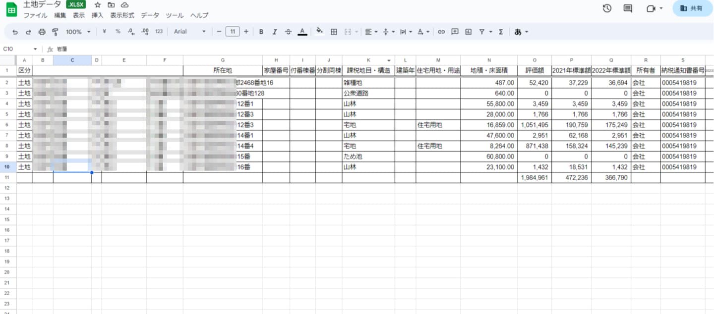Open the Arial font dropdown
Image resolution: width=714 pixels, height=314 pixels.
(189, 32)
